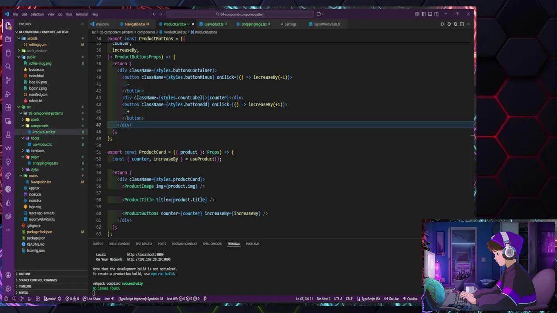Open coffee-mug.png in Explorer

pyautogui.click(x=40, y=63)
